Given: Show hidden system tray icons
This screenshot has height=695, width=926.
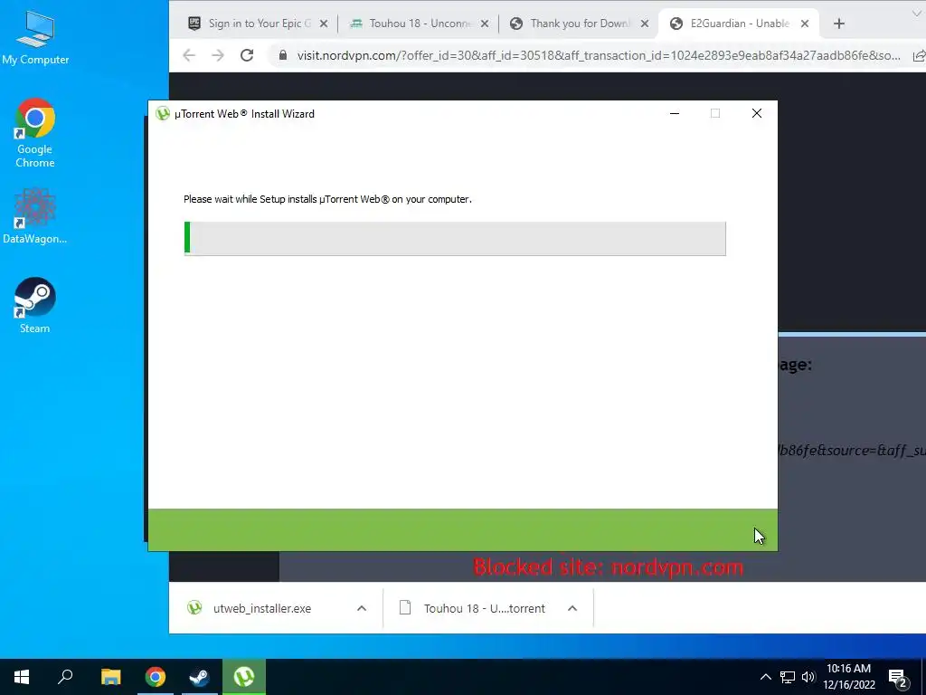Looking at the screenshot, I should [765, 677].
